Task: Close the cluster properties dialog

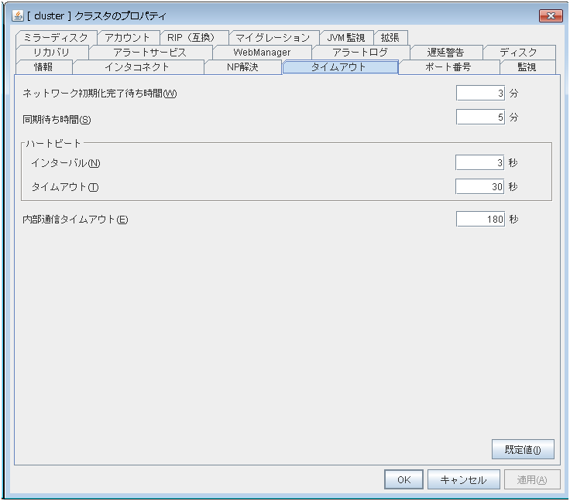Action: (550, 15)
